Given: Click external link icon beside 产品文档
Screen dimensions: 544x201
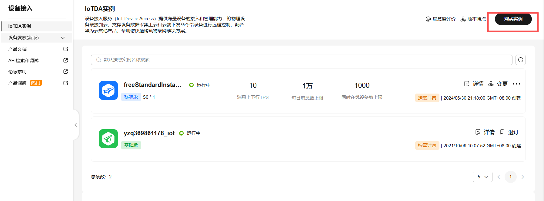Looking at the screenshot, I should pos(65,49).
